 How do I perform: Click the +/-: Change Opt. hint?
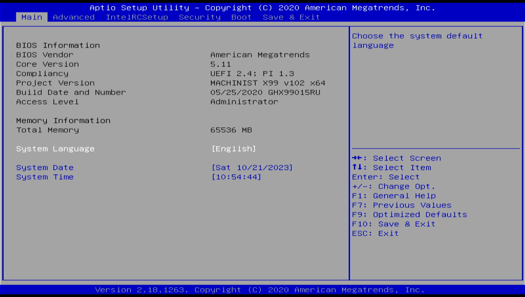[394, 186]
